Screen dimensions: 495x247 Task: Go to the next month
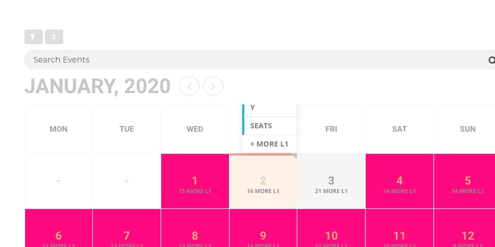click(213, 86)
